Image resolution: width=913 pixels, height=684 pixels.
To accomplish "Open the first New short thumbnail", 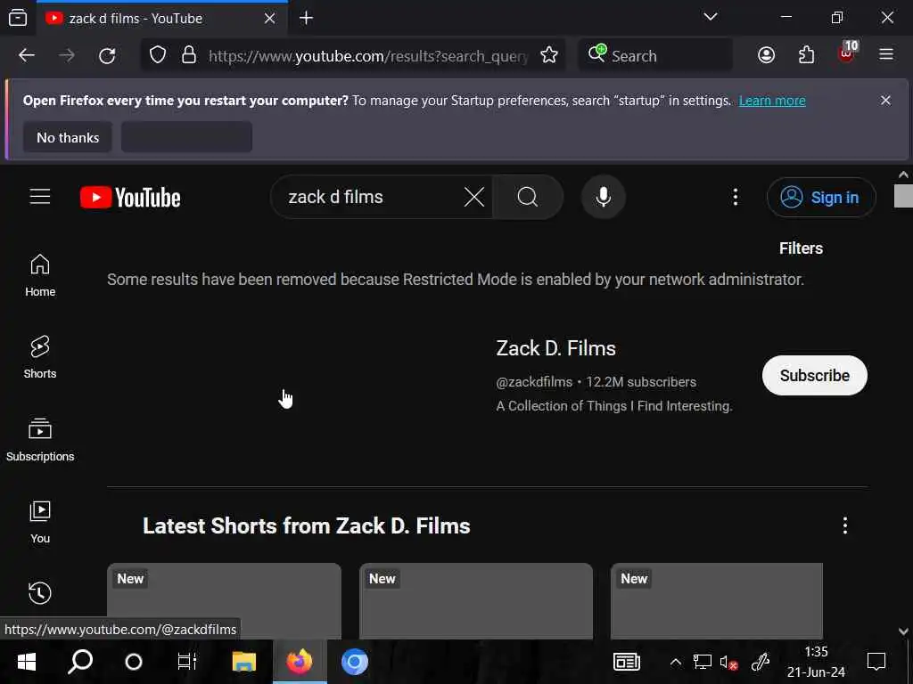I will point(224,601).
